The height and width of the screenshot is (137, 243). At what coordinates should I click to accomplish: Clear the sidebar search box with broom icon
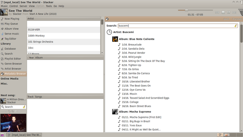pyautogui.click(x=24, y=107)
